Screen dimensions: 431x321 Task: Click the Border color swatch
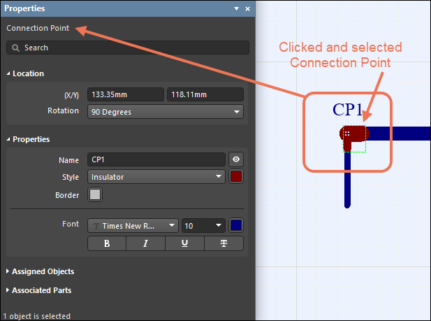[95, 195]
